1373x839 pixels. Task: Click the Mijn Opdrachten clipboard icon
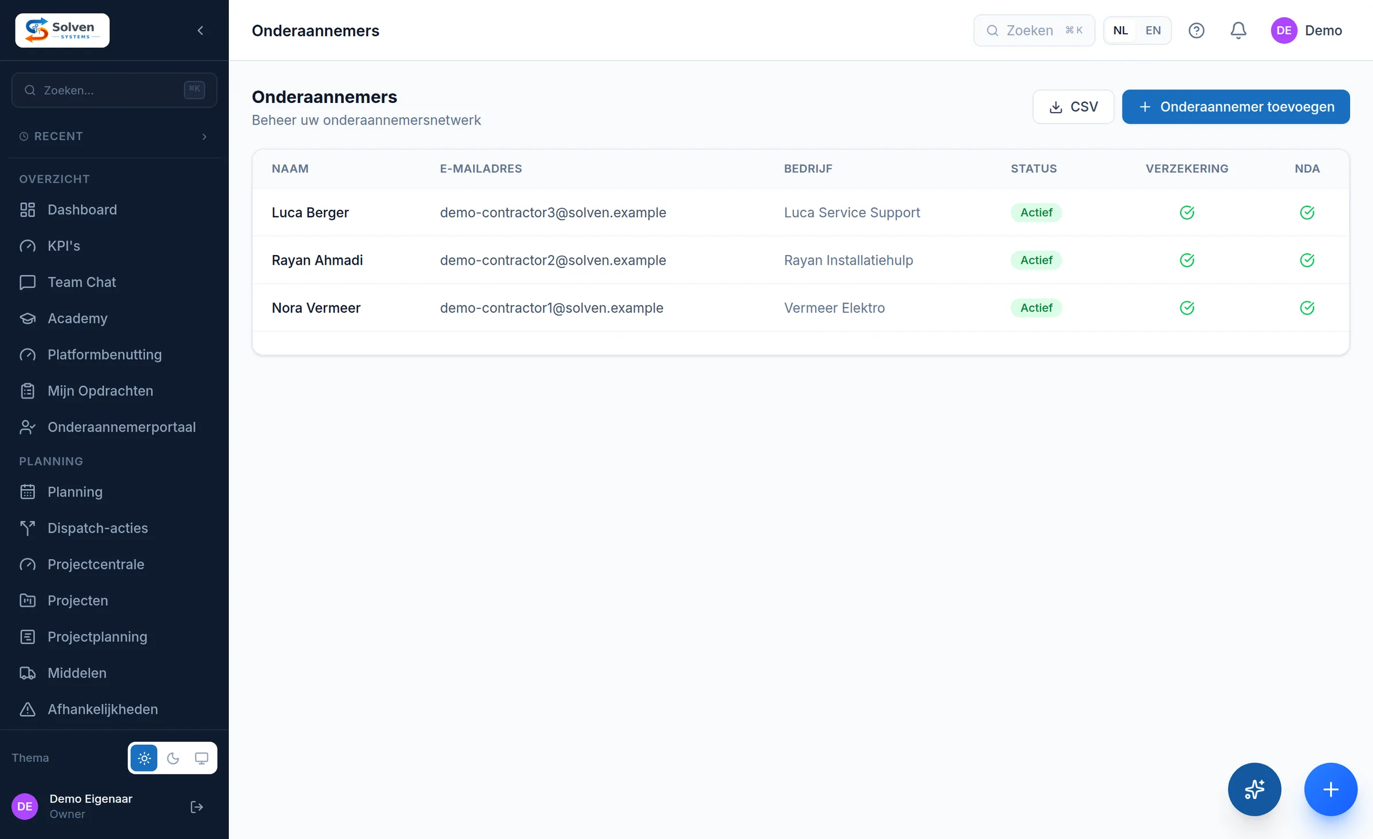[27, 391]
